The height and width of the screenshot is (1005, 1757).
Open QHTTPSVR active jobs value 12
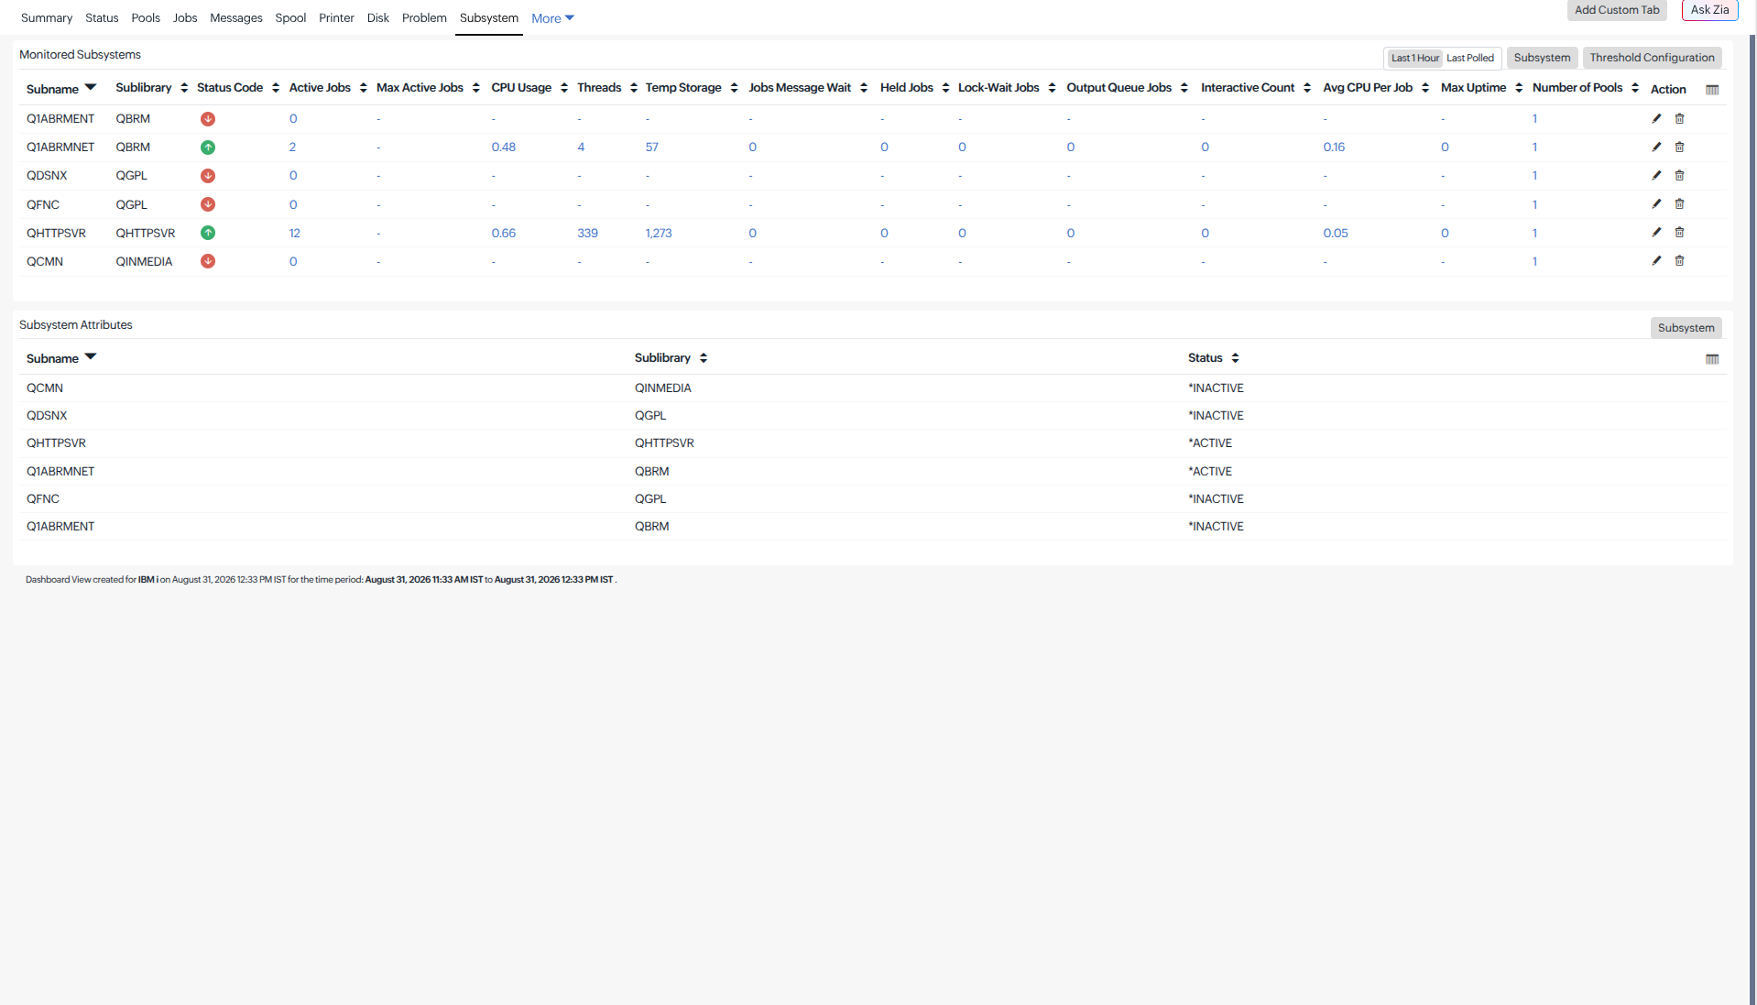pos(295,234)
